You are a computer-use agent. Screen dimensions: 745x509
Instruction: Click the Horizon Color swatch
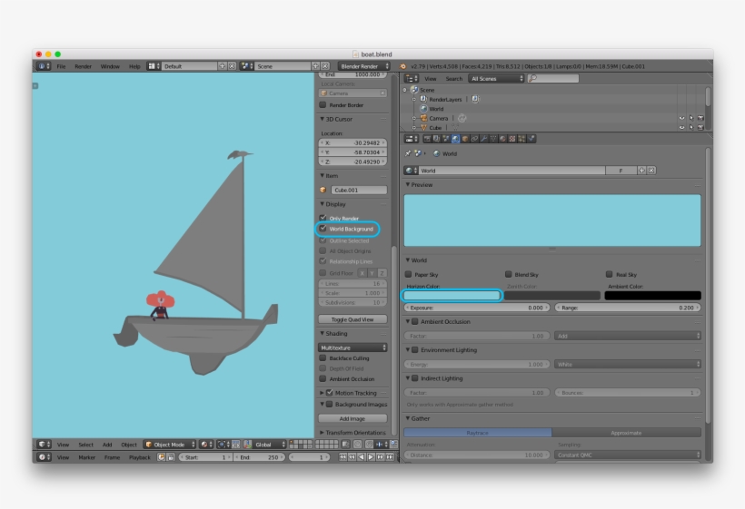[x=452, y=295]
